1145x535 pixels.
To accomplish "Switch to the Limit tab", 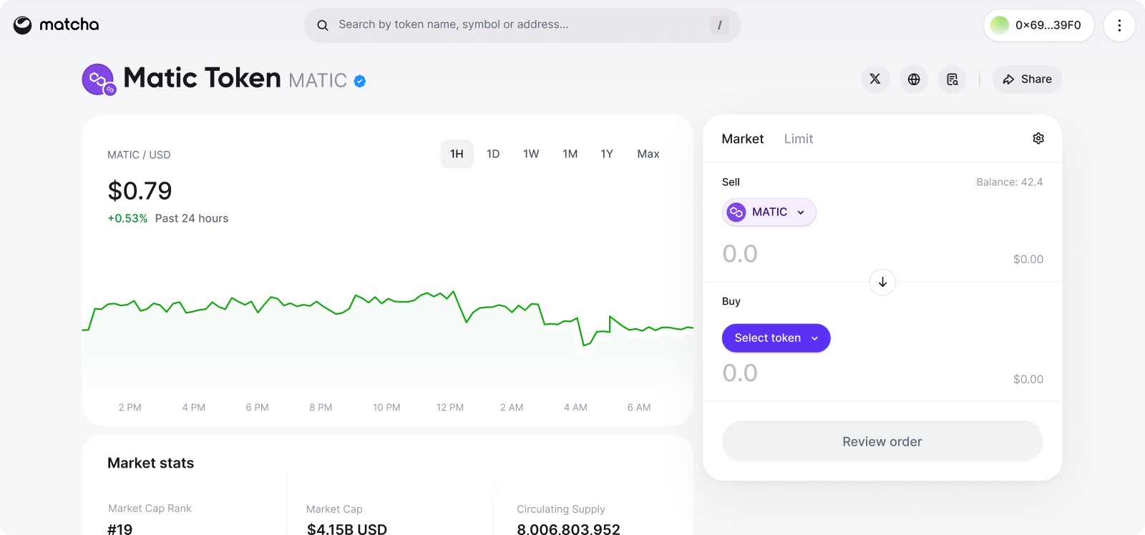I will (798, 139).
